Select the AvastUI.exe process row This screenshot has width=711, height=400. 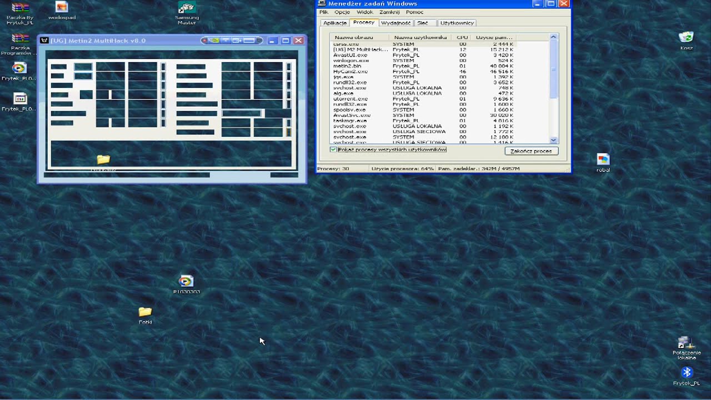[423, 55]
